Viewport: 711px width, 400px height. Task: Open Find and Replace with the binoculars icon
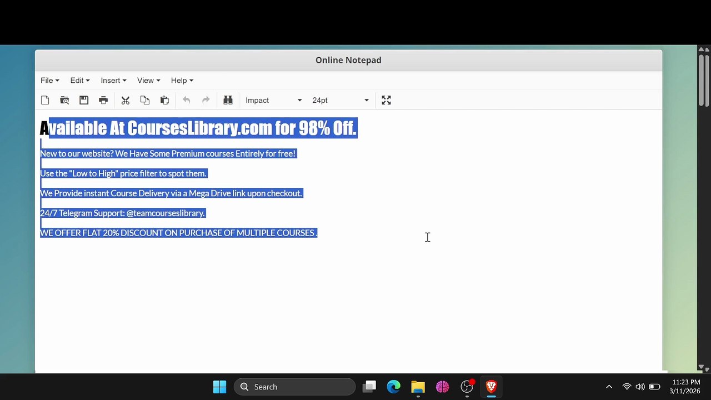click(x=228, y=100)
